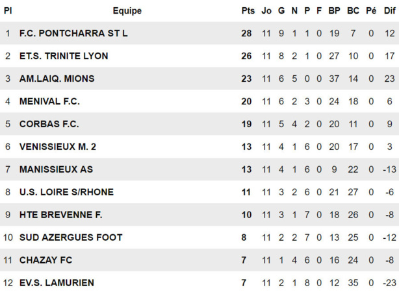The height and width of the screenshot is (294, 399).
Task: Click the Pé column header
Action: [x=371, y=10]
